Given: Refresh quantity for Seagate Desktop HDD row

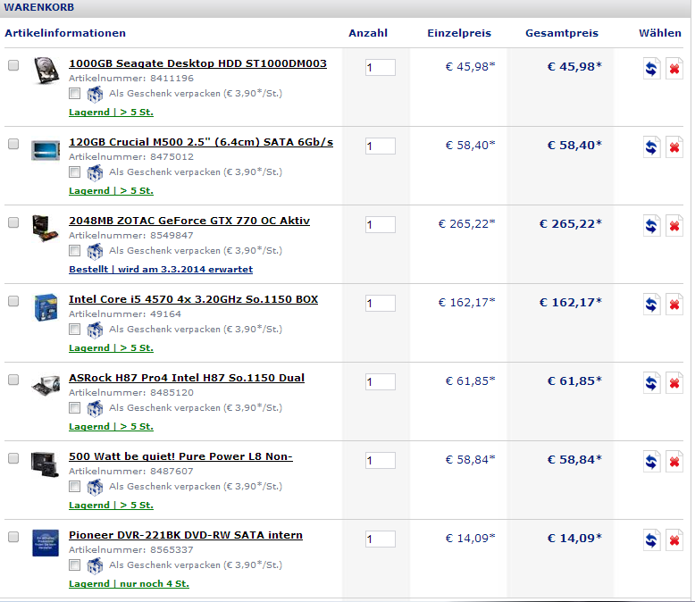Looking at the screenshot, I should tap(651, 69).
